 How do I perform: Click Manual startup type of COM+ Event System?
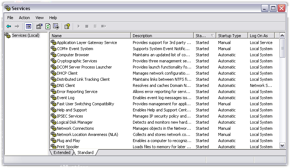point(224,49)
